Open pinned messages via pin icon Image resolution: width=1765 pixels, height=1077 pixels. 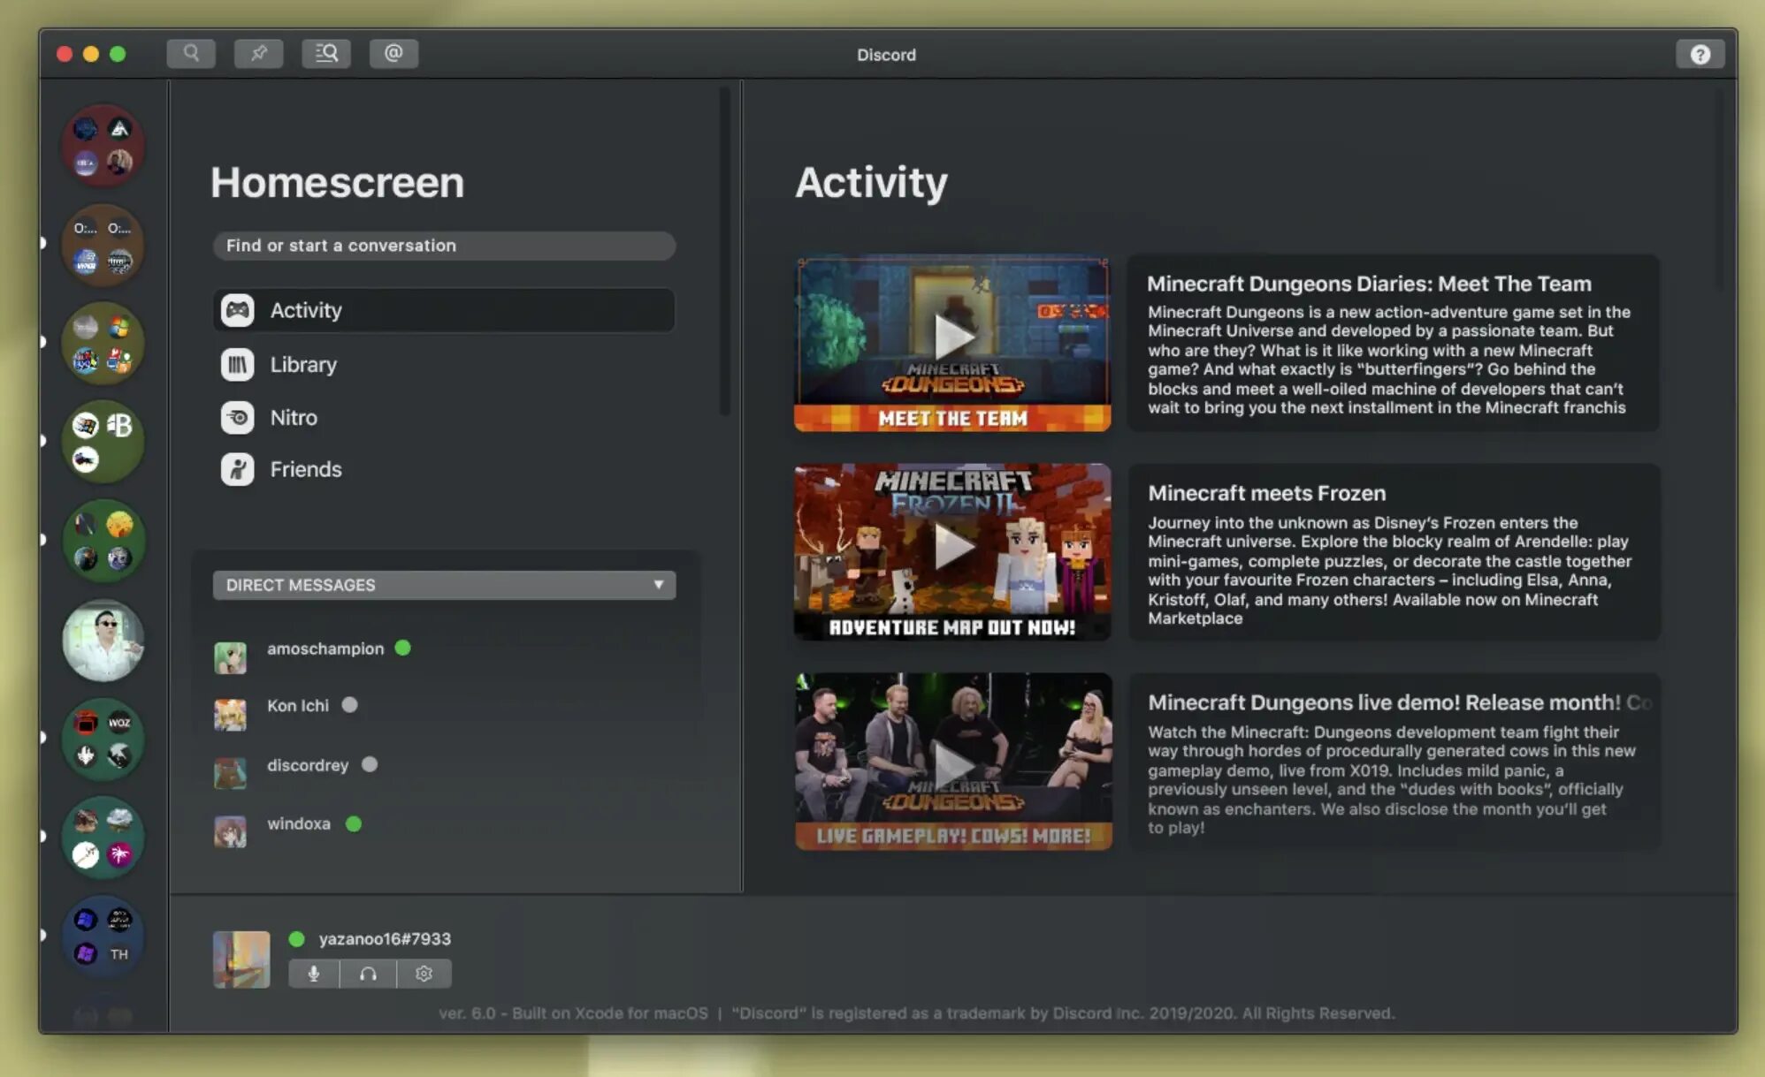258,53
